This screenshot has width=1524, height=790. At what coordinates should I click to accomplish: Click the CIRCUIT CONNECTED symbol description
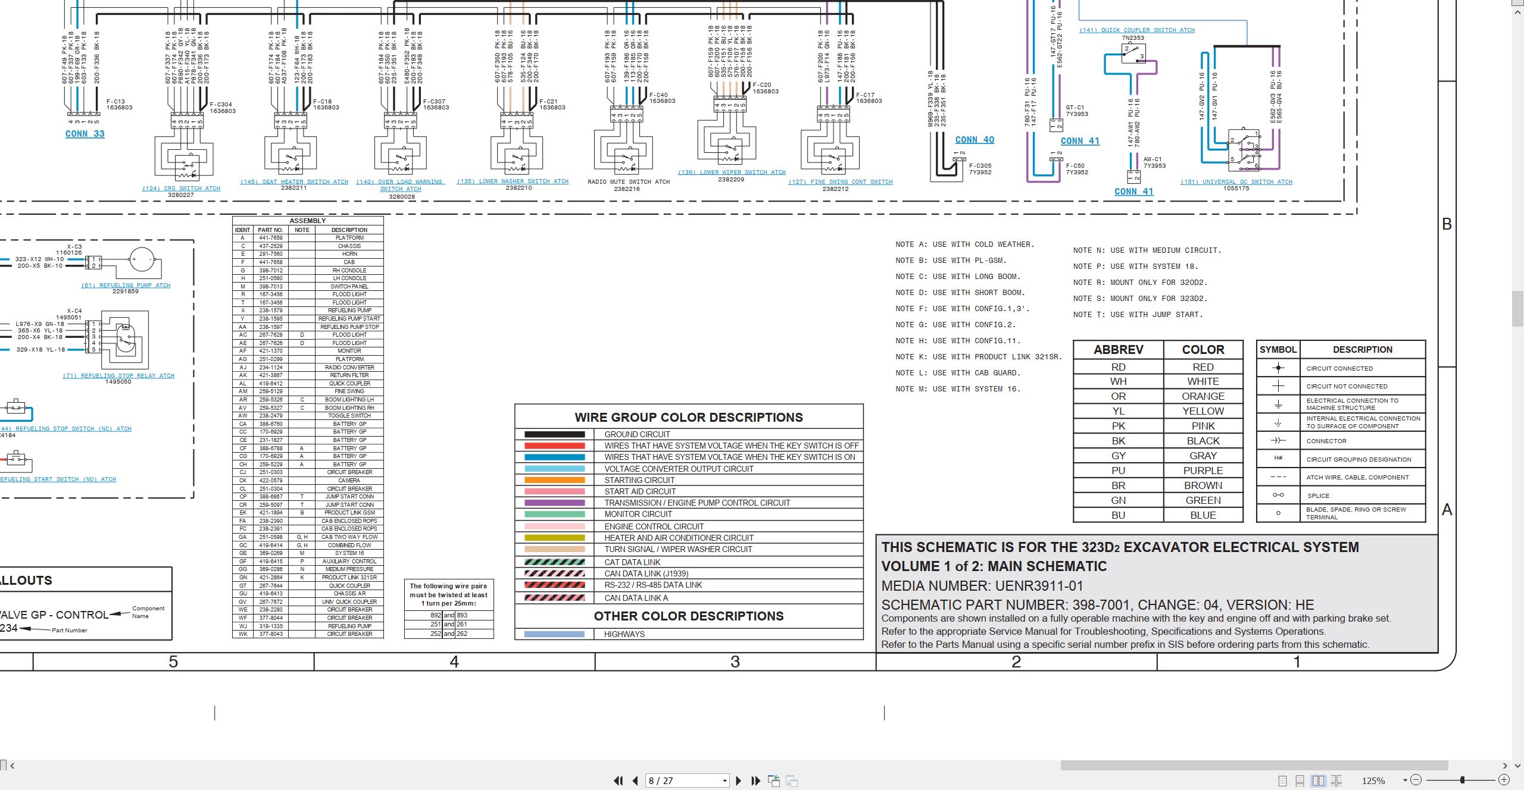[1340, 369]
